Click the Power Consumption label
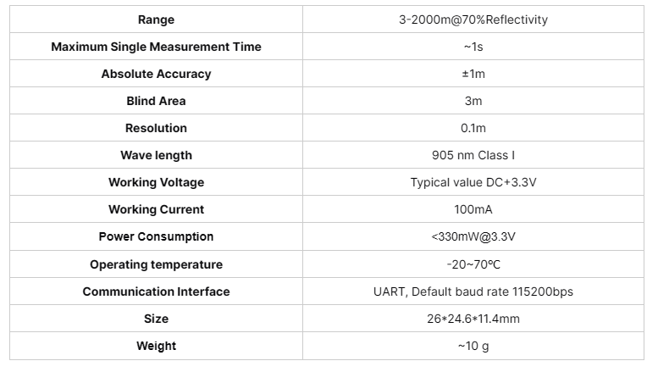Viewport: 658px width, 372px height. (x=156, y=236)
